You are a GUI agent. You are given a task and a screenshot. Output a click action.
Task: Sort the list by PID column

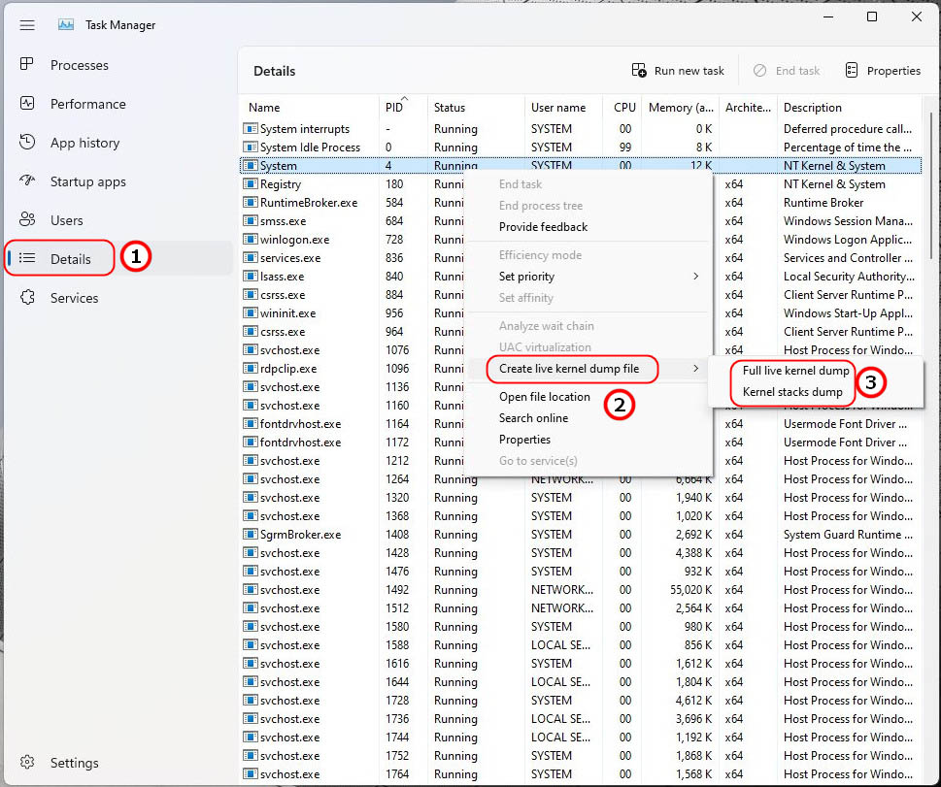(x=394, y=108)
